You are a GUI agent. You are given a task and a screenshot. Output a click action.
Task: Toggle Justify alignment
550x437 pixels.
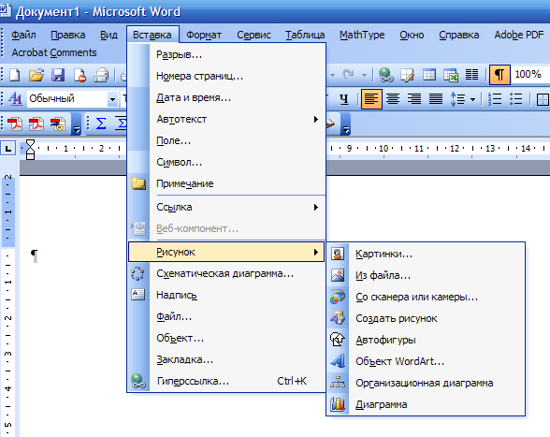(x=436, y=99)
